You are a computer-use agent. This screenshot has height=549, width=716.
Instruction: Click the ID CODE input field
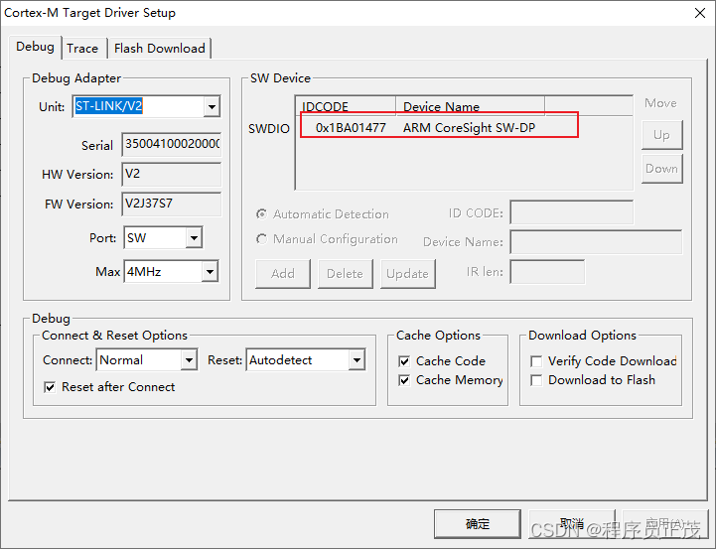pos(572,212)
